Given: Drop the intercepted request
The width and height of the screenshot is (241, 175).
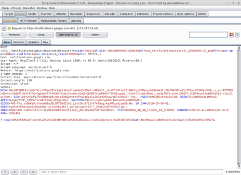Looking at the screenshot, I should click(41, 35).
